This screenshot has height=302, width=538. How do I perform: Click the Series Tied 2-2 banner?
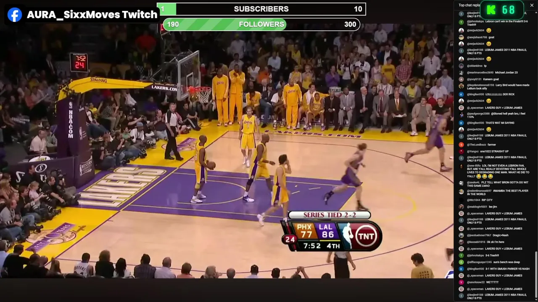pos(329,215)
